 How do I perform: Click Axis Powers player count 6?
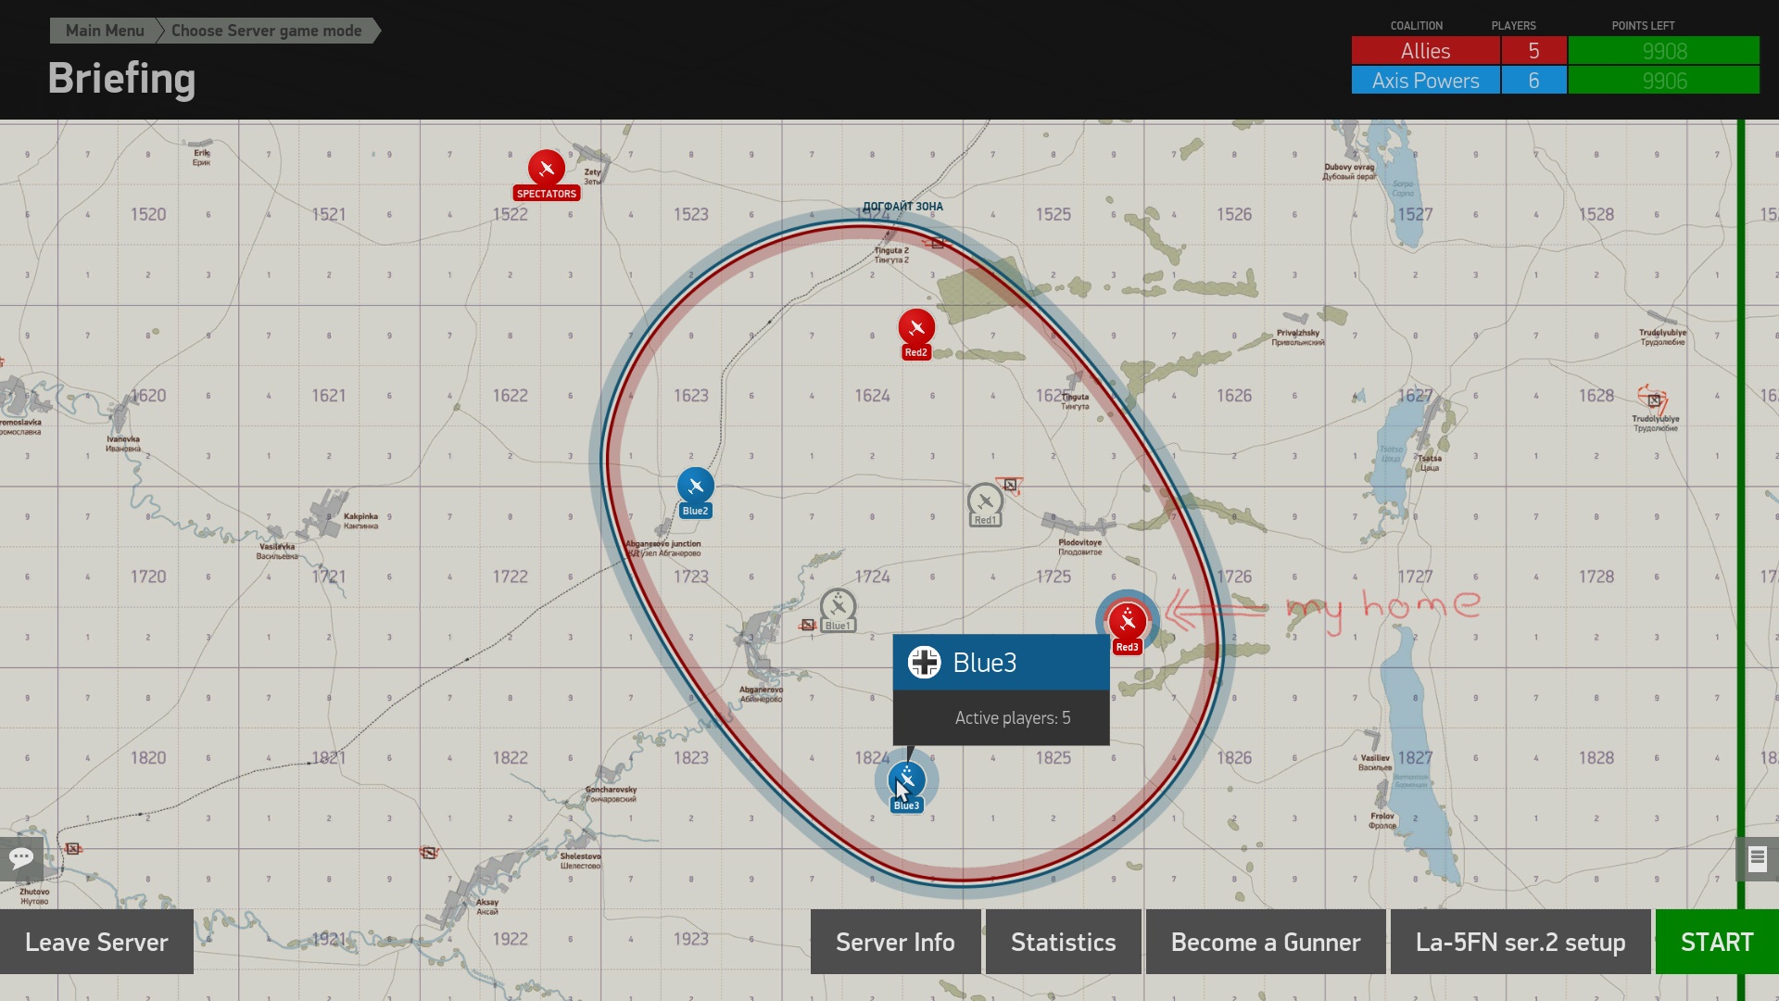pyautogui.click(x=1533, y=81)
